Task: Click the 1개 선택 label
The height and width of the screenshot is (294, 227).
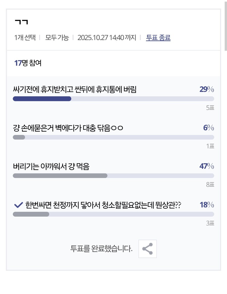Action: [25, 38]
